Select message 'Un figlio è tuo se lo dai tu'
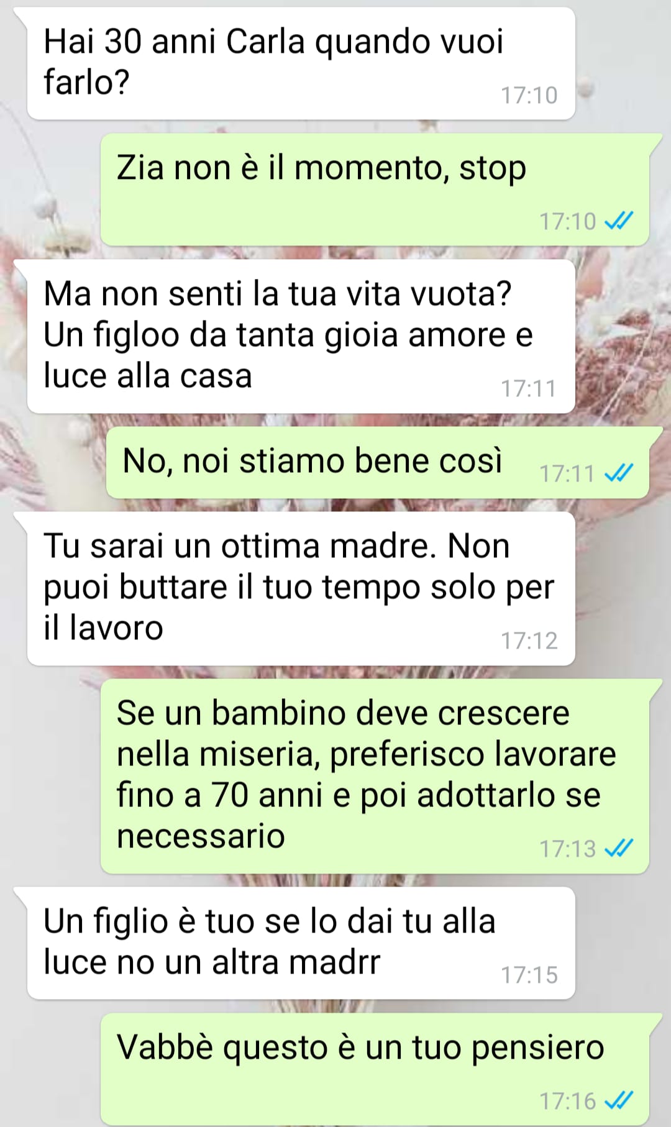The image size is (671, 1127). [301, 943]
